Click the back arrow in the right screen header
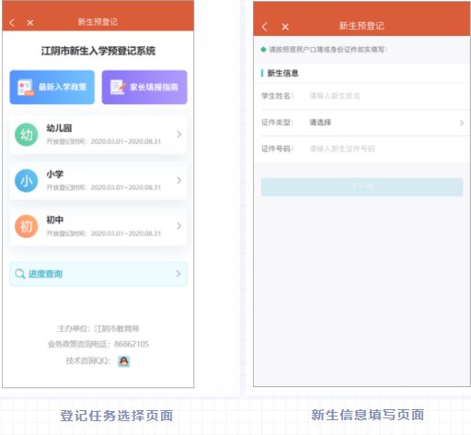Viewport: 471px width, 435px height. pyautogui.click(x=265, y=27)
